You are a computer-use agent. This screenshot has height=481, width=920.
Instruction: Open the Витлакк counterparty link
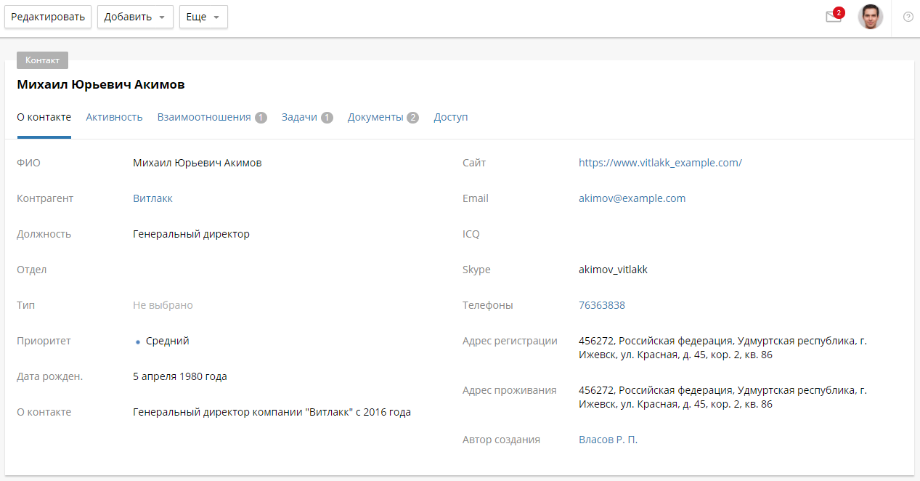click(x=152, y=198)
